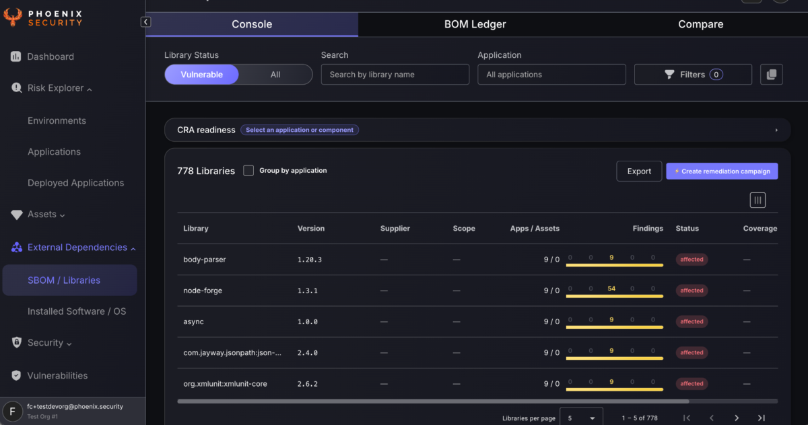
Task: Open the body-parser library row
Action: (477, 260)
